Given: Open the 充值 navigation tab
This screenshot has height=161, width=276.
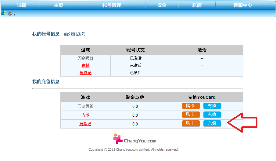Looking at the screenshot, I should 197,5.
